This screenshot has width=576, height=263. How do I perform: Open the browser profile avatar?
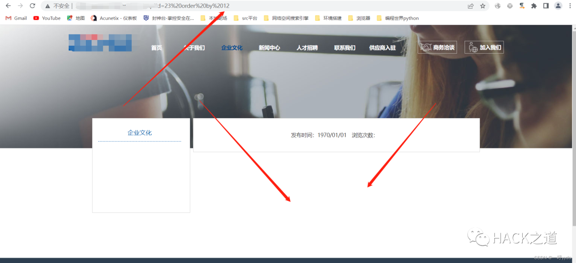click(558, 6)
